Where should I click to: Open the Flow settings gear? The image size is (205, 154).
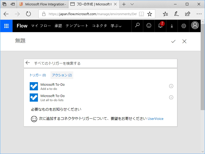point(183,26)
